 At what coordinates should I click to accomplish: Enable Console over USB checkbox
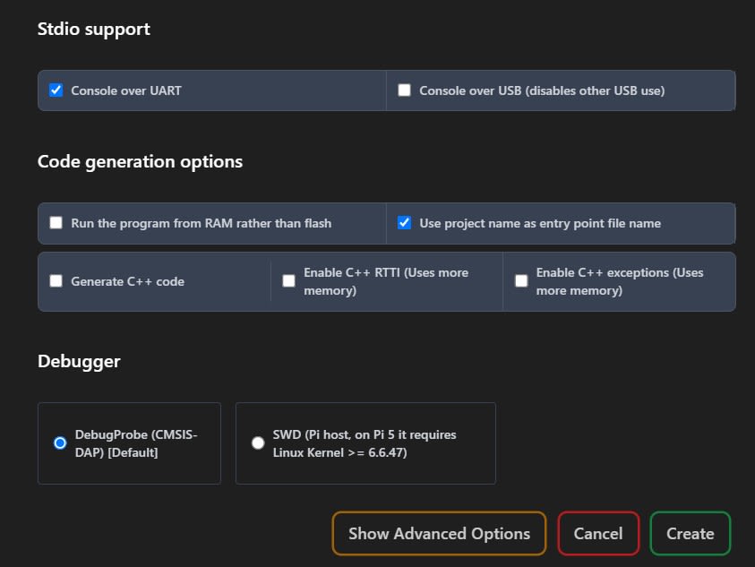[x=404, y=90]
